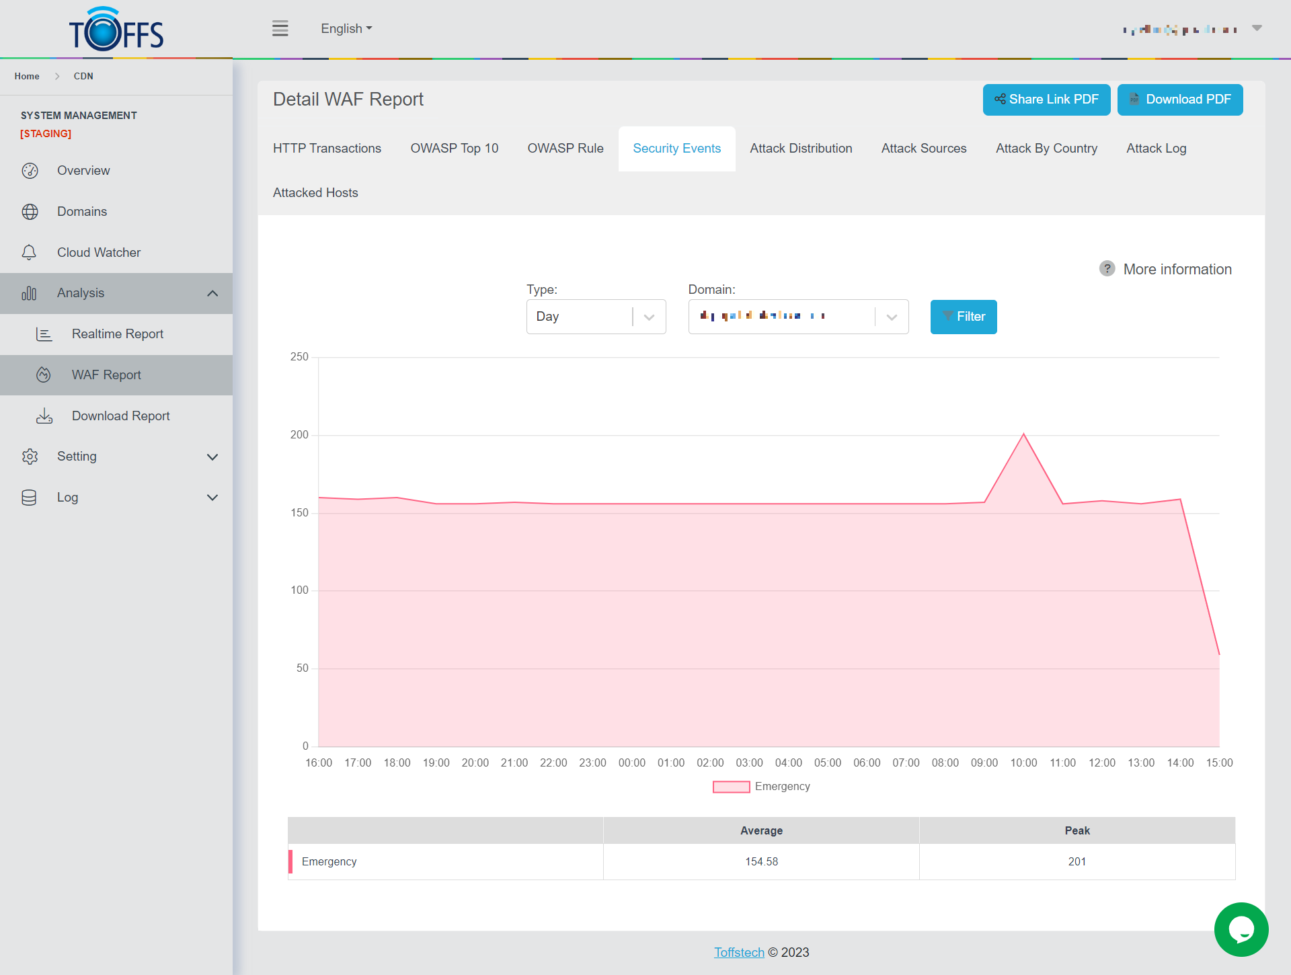Click the Download PDF button

pos(1179,100)
